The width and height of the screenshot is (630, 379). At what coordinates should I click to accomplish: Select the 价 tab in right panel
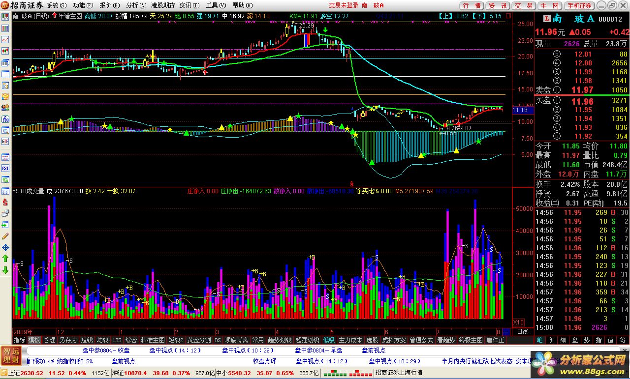[551, 340]
